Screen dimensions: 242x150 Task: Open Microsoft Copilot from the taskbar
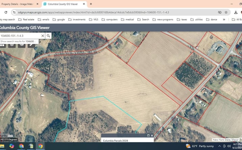point(11,146)
